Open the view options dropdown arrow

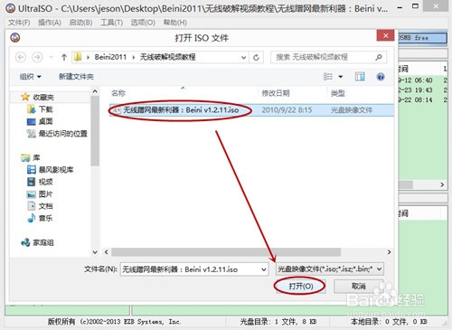(x=341, y=77)
